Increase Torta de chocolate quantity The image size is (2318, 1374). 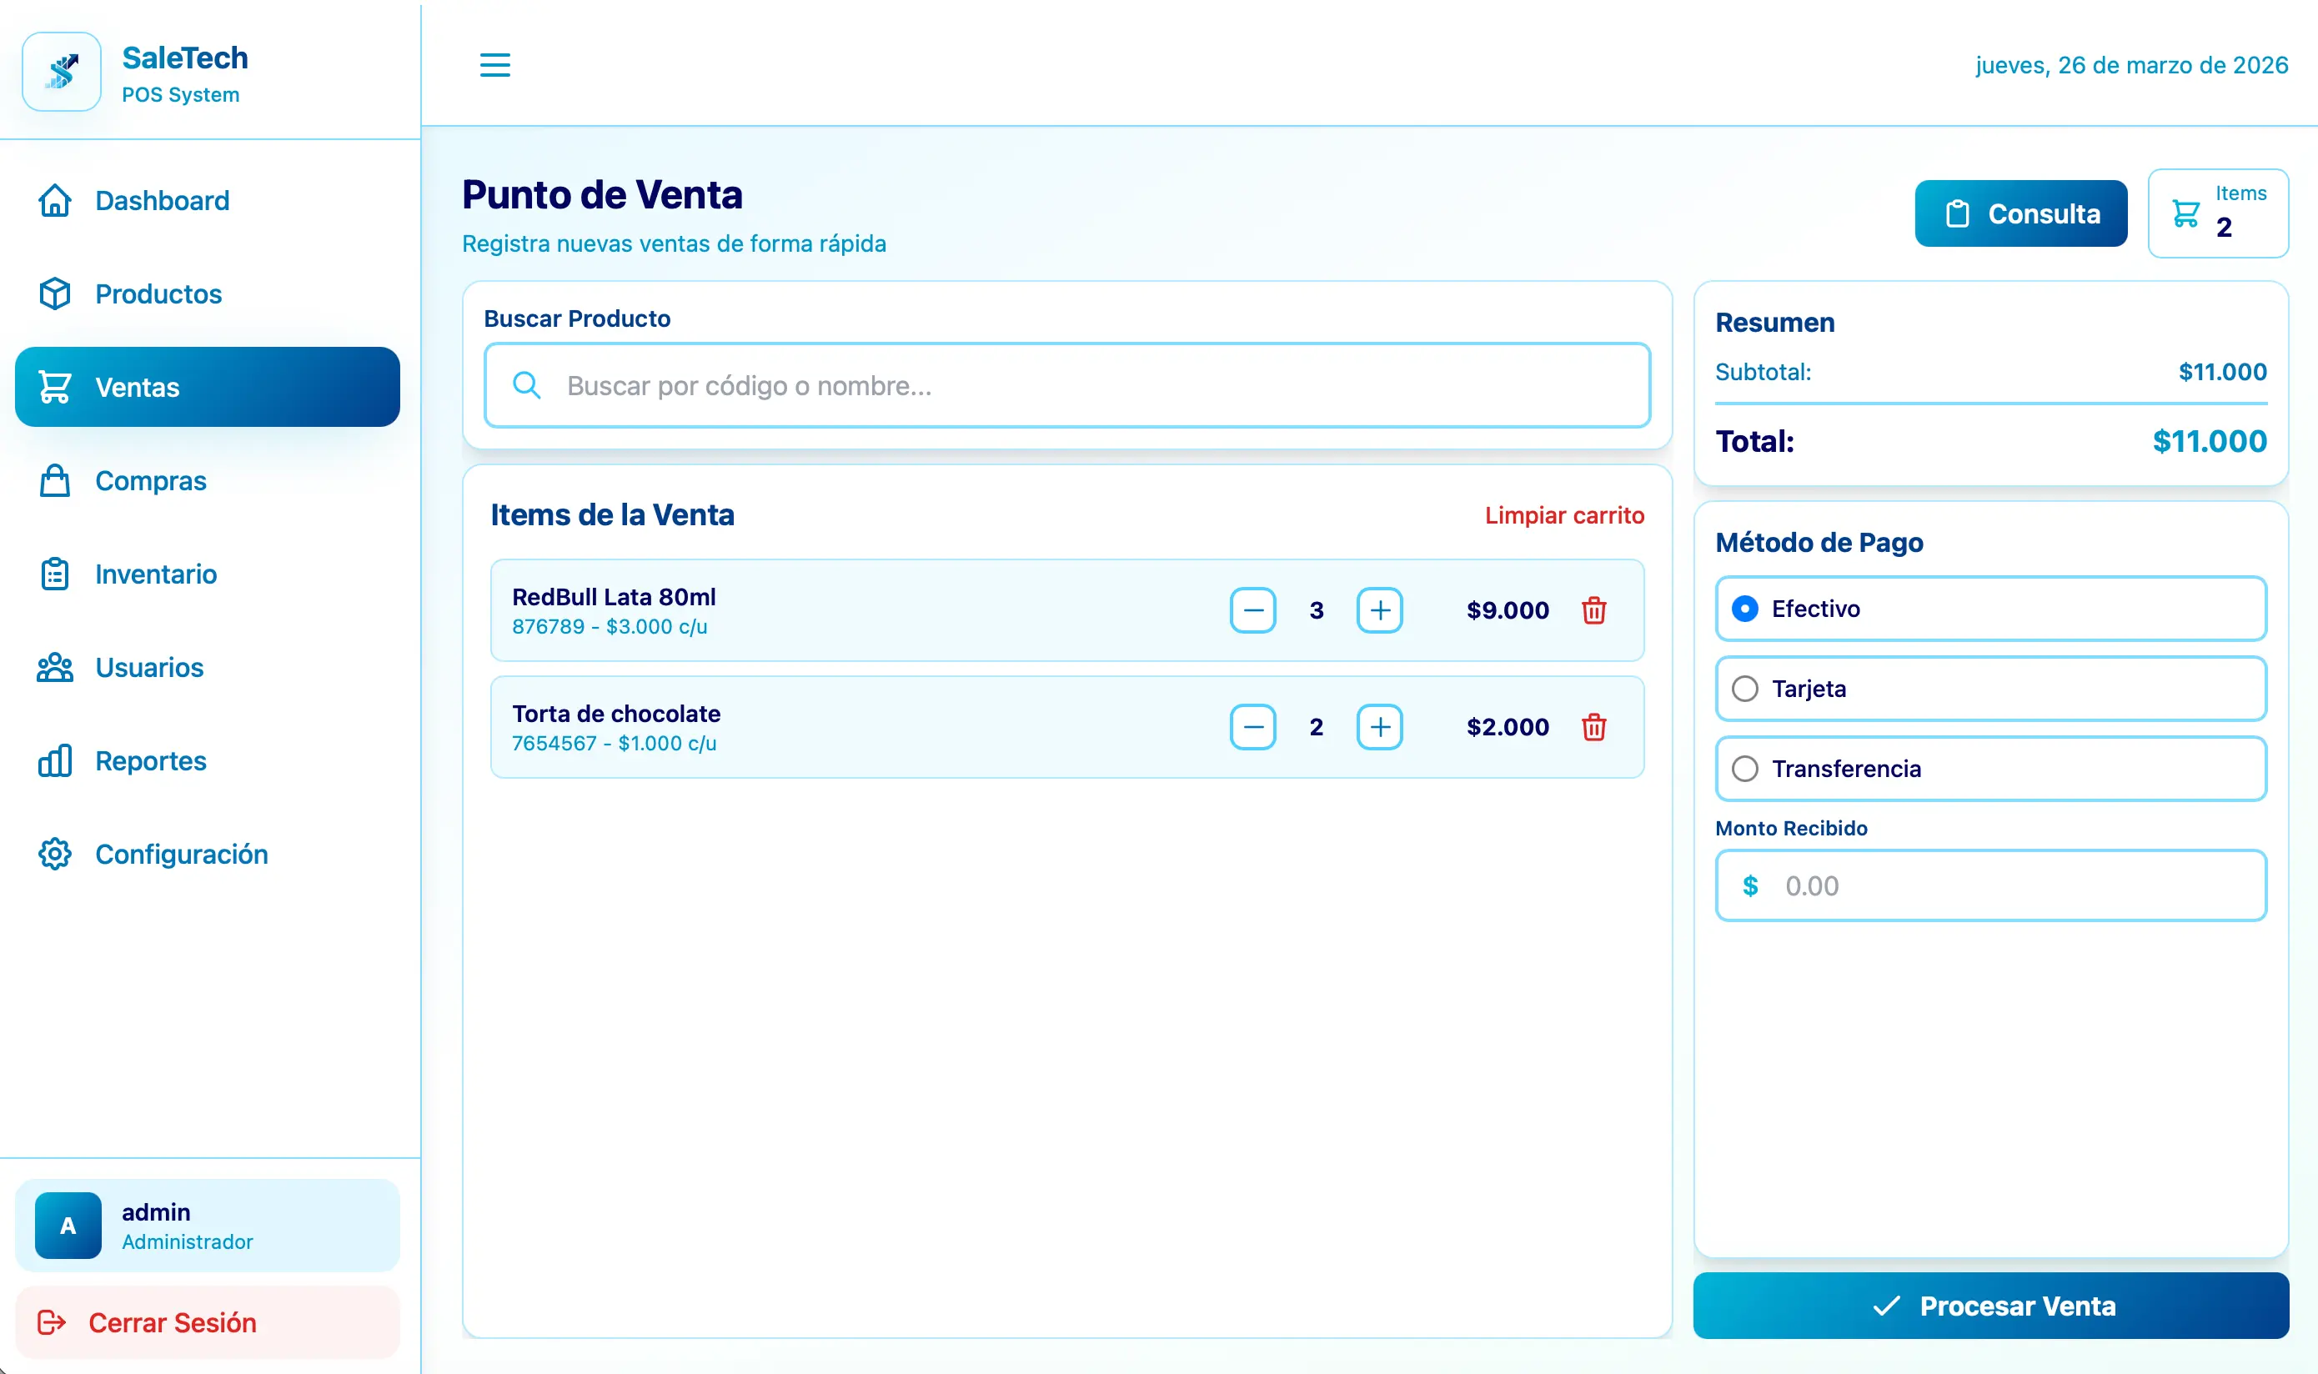click(1379, 727)
